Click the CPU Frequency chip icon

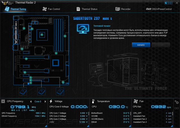coord(3,101)
